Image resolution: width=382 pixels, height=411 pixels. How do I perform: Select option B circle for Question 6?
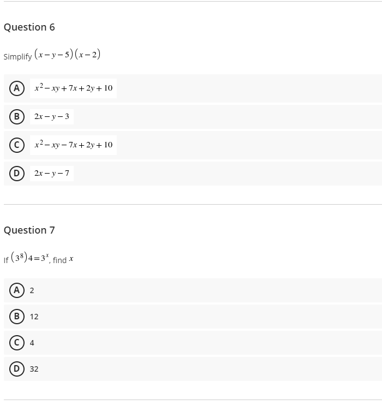click(17, 116)
